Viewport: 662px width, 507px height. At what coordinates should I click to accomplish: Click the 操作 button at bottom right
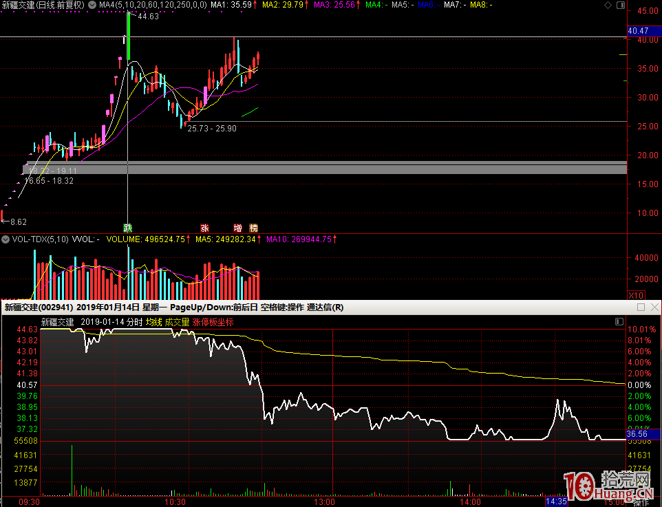click(640, 503)
